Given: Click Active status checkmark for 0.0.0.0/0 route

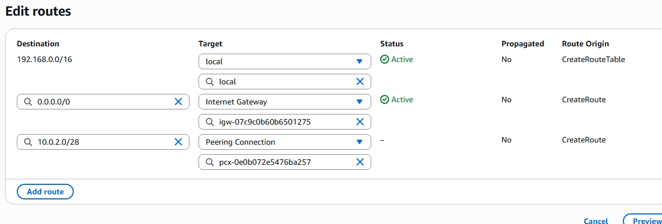Looking at the screenshot, I should [384, 99].
